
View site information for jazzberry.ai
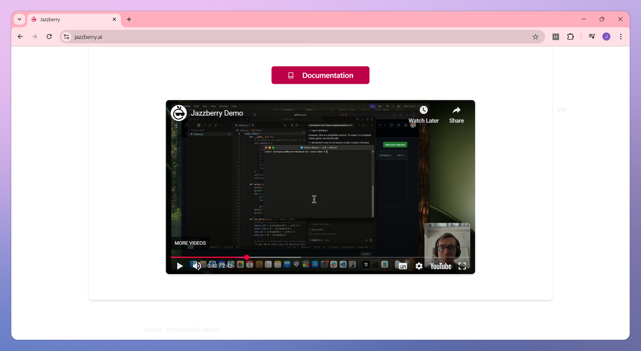click(x=66, y=37)
